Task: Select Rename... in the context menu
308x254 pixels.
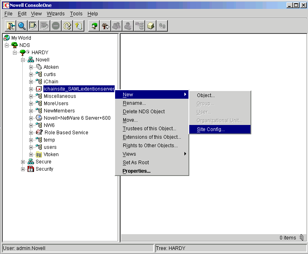Action: (152, 103)
